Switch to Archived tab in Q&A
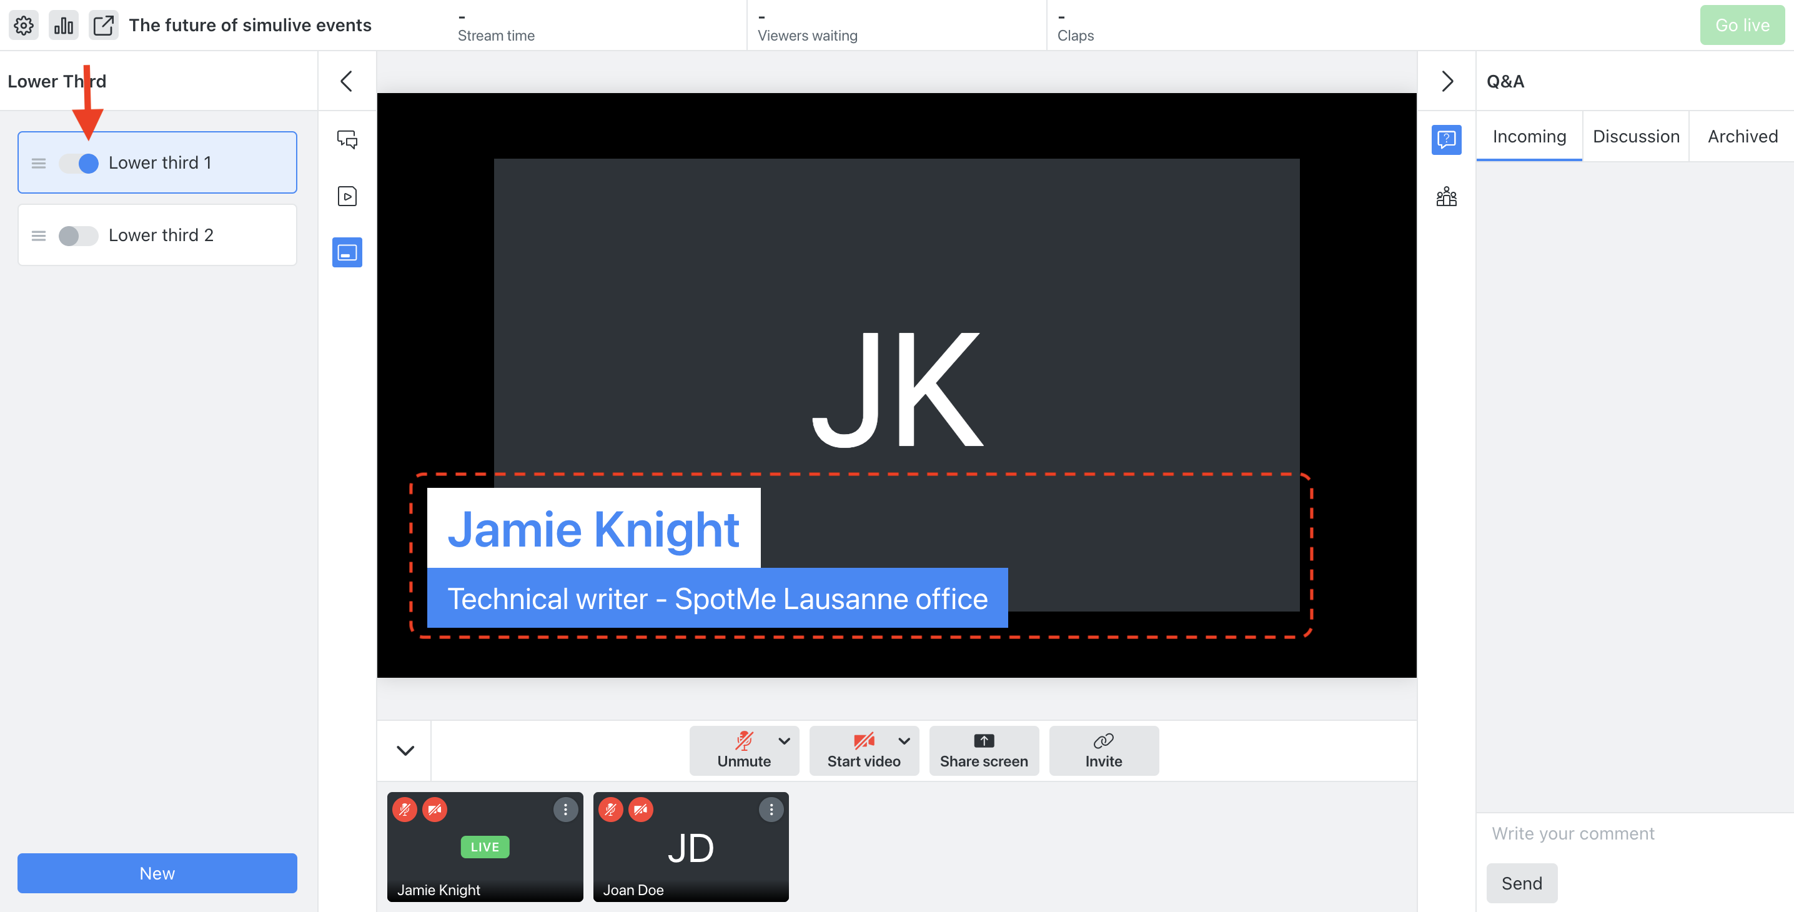This screenshot has width=1794, height=912. (1743, 136)
